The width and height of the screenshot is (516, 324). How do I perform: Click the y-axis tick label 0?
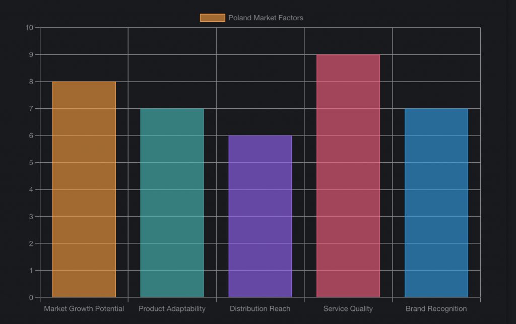(x=31, y=297)
